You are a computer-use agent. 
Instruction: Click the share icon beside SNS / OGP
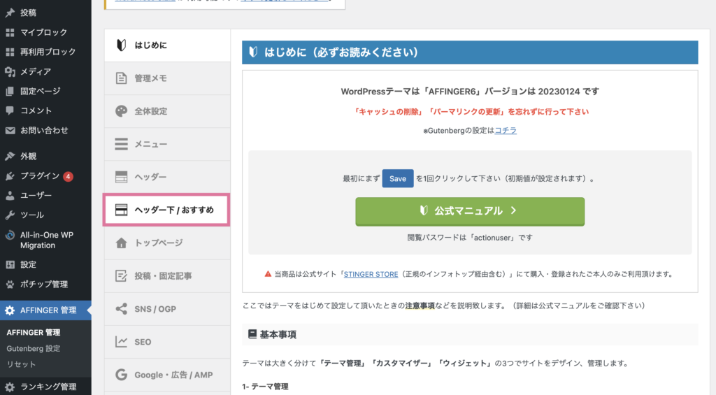coord(121,309)
